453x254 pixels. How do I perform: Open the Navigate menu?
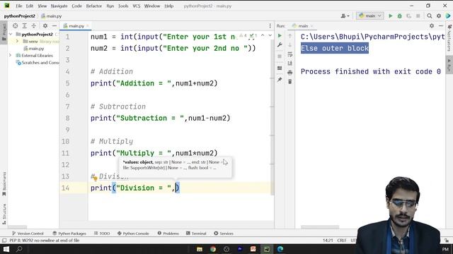click(x=59, y=6)
